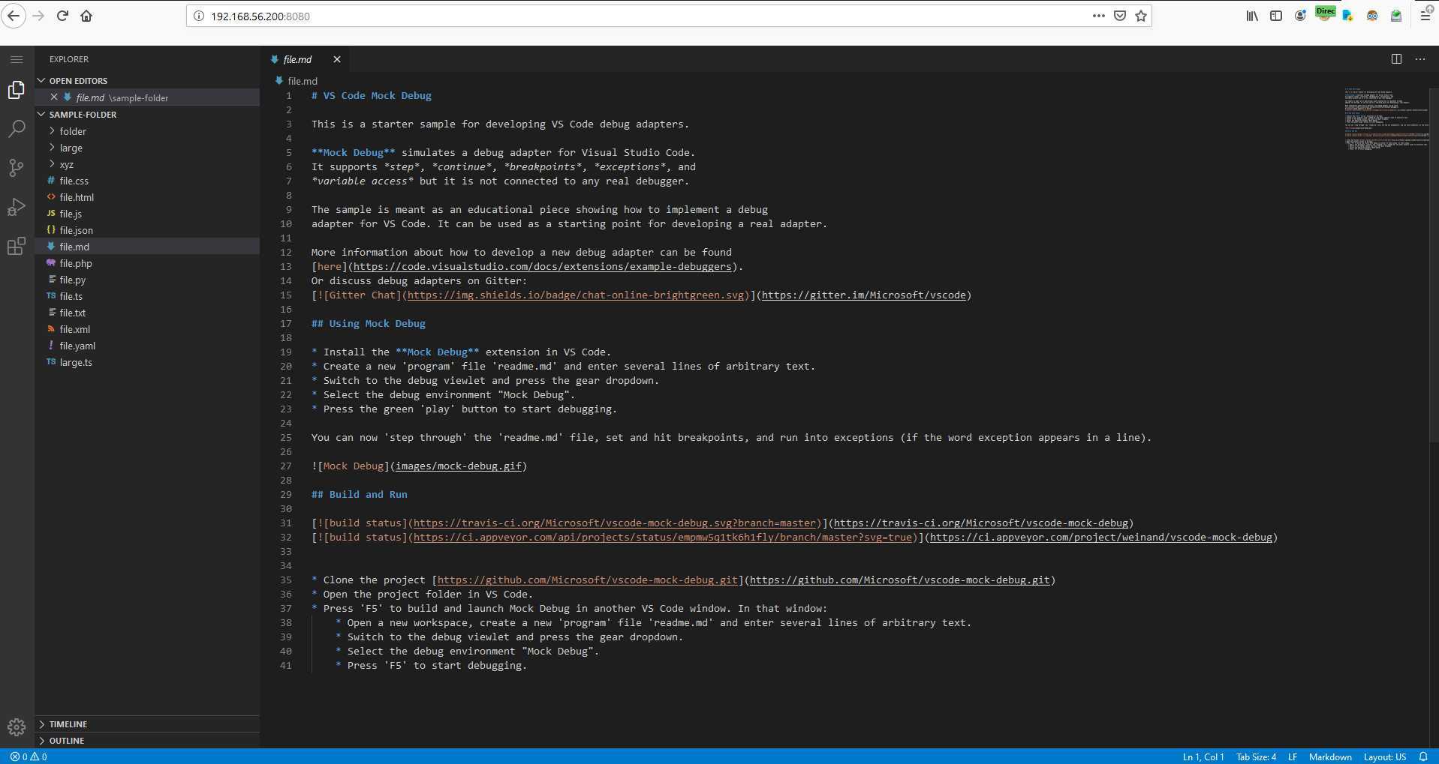
Task: Open file.yaml in explorer
Action: [x=147, y=346]
